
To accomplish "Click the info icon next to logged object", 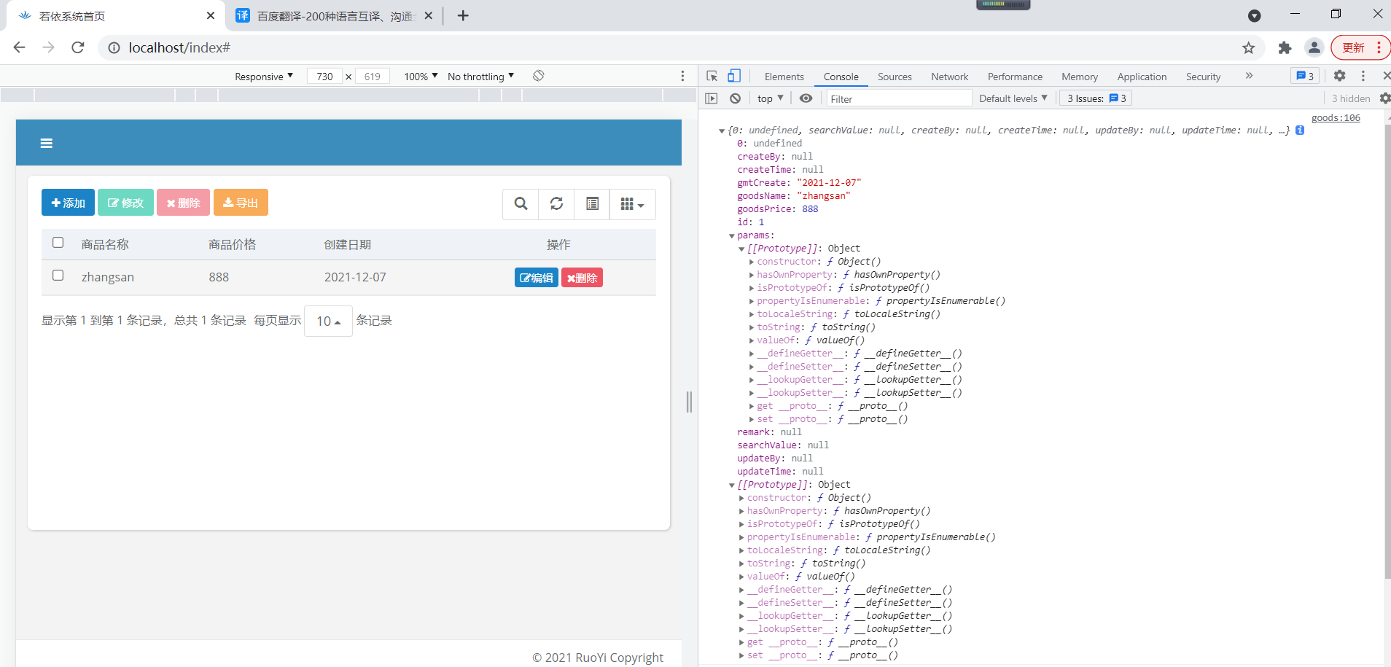I will [1300, 130].
